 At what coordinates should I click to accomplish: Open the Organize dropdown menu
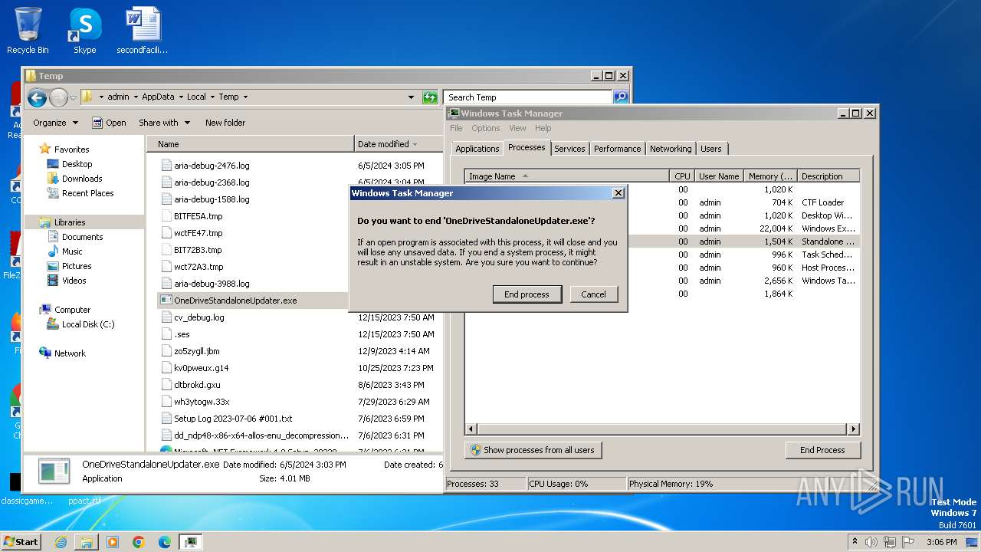pos(55,123)
